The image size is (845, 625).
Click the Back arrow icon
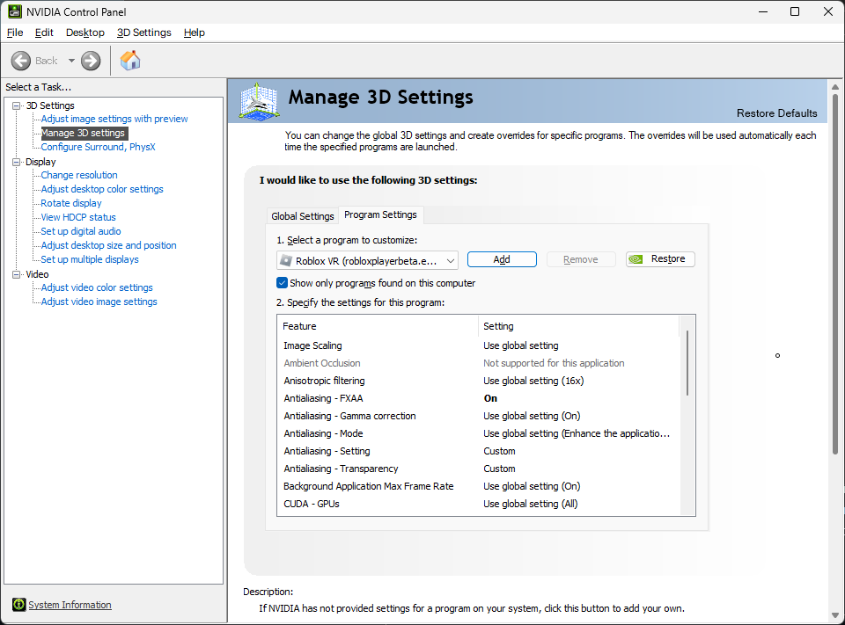coord(21,61)
